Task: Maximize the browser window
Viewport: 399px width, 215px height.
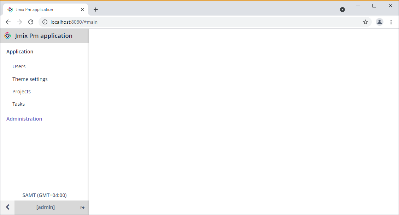Action: click(374, 6)
